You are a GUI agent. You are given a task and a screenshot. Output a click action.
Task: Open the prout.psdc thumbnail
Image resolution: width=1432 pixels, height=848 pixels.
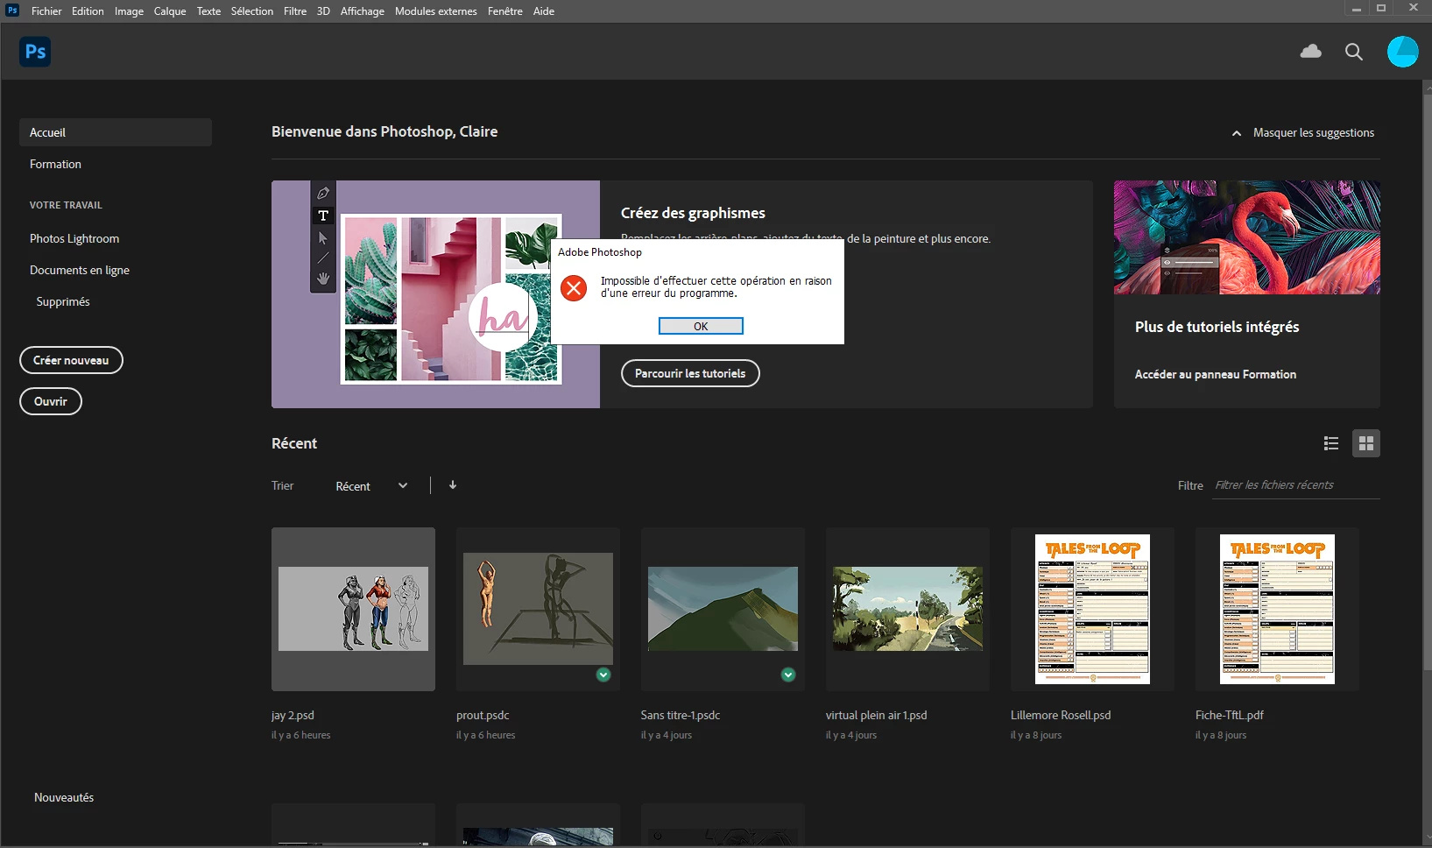click(538, 609)
